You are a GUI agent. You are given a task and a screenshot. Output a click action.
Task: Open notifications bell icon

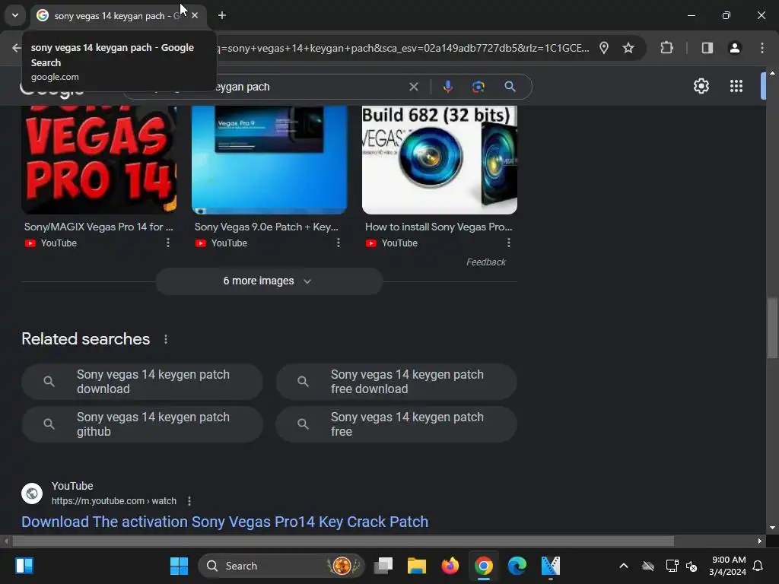pos(758,566)
